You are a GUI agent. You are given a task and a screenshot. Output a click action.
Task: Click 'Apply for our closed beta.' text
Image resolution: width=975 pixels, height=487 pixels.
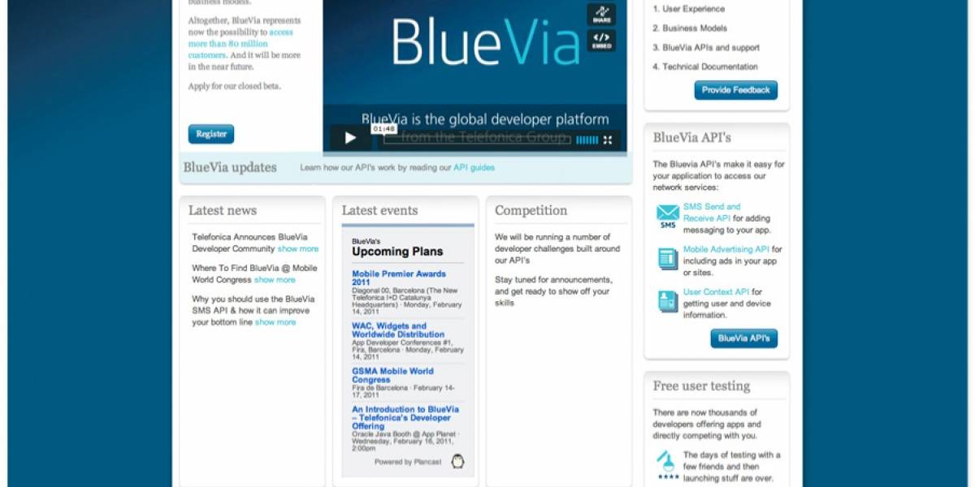pyautogui.click(x=235, y=86)
